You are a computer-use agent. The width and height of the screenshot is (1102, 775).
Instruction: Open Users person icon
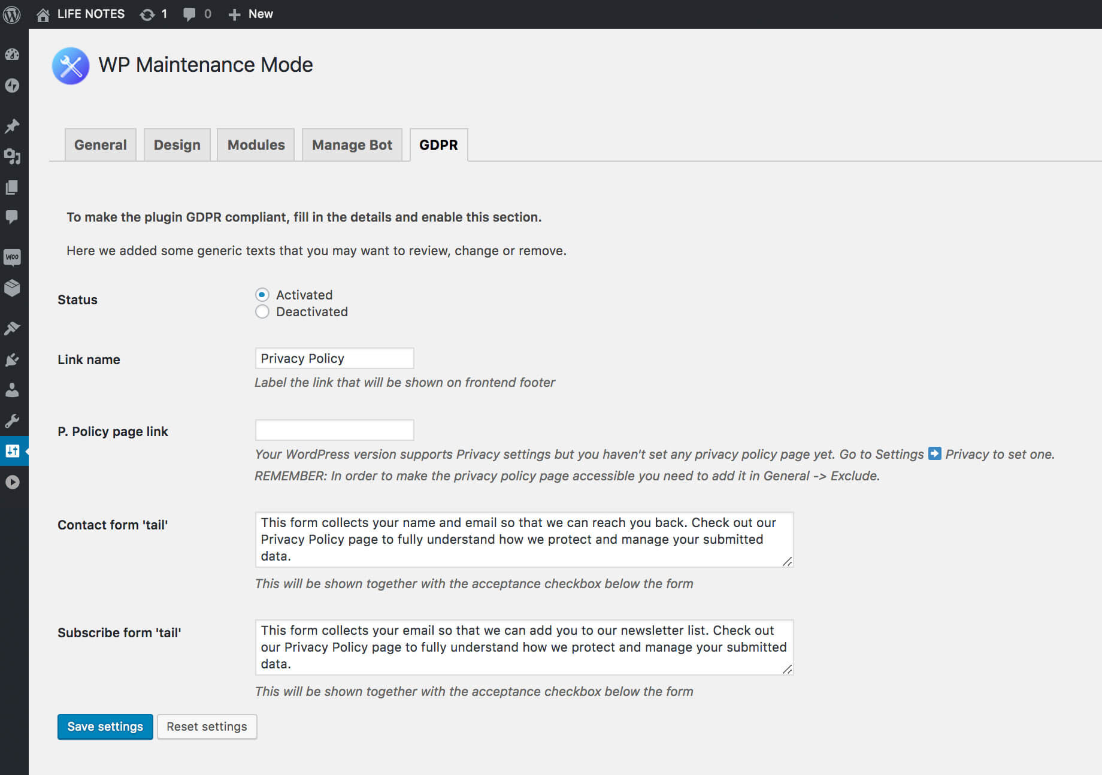coord(12,390)
